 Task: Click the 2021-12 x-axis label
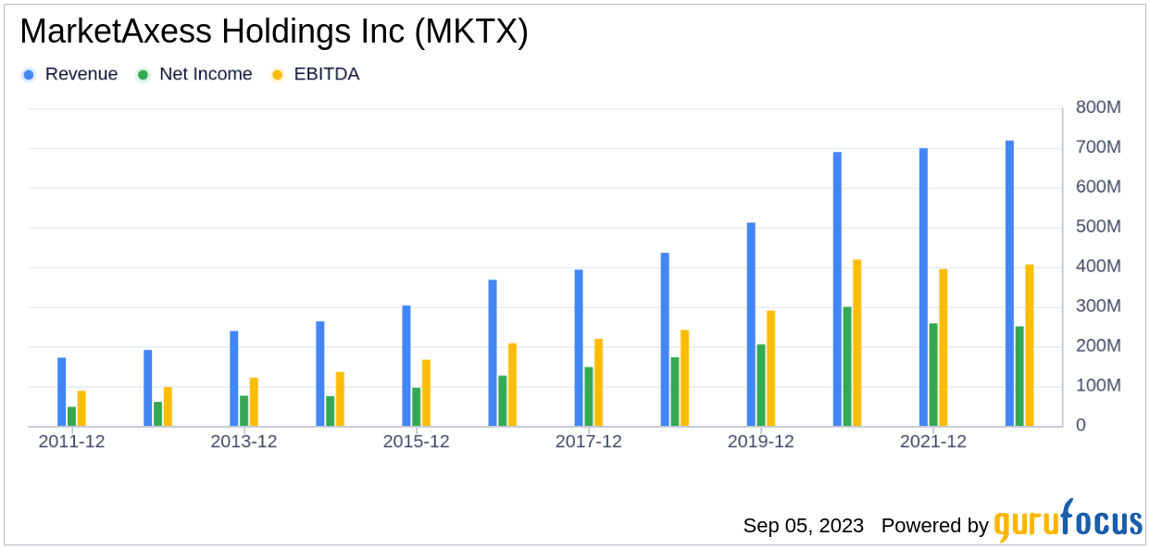[932, 443]
